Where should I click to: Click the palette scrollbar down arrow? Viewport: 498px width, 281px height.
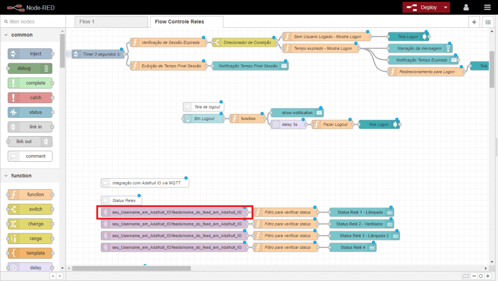click(x=62, y=268)
